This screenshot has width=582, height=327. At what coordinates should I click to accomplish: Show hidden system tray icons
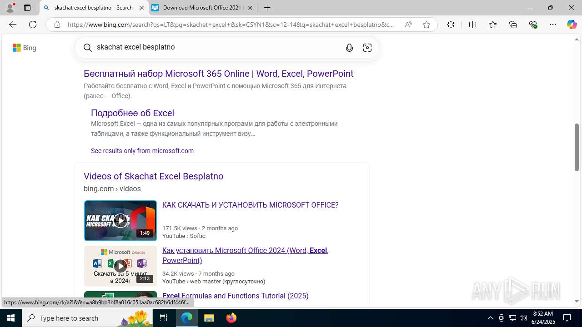point(490,318)
